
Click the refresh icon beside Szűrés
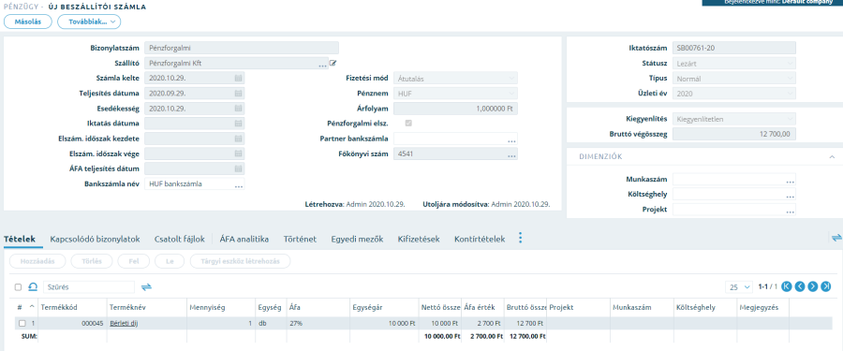coord(33,287)
